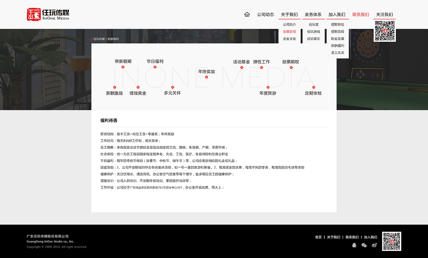Select 公司简介 in the submenu
Viewport: 428px width, 258px height.
(x=290, y=24)
